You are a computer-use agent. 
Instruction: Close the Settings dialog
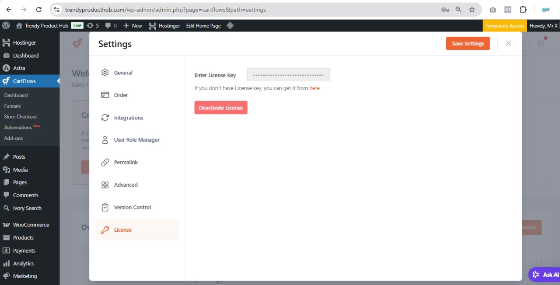point(508,43)
